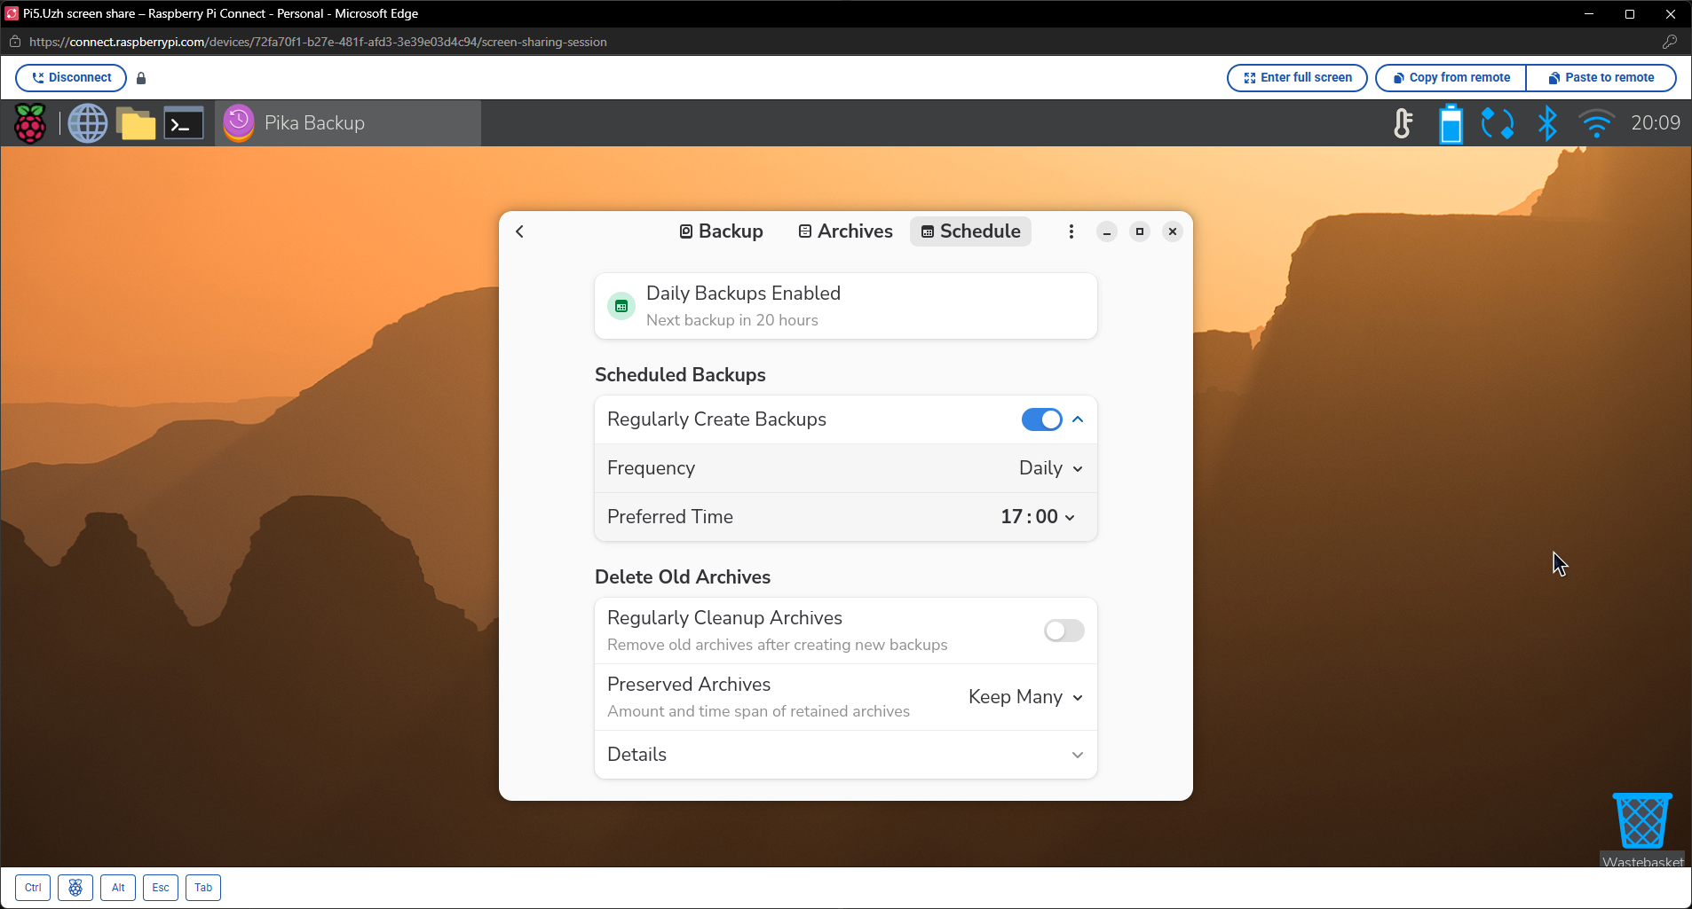1692x909 pixels.
Task: Disable Regularly Create Backups switch
Action: (1041, 419)
